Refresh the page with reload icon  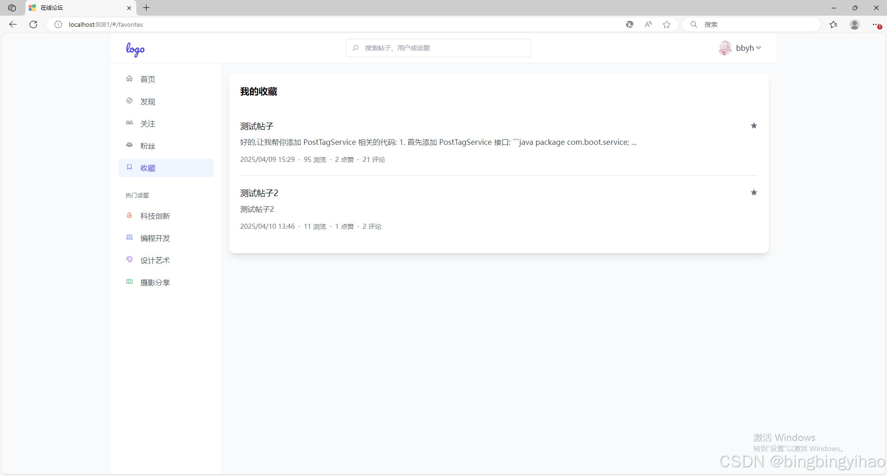(x=33, y=24)
